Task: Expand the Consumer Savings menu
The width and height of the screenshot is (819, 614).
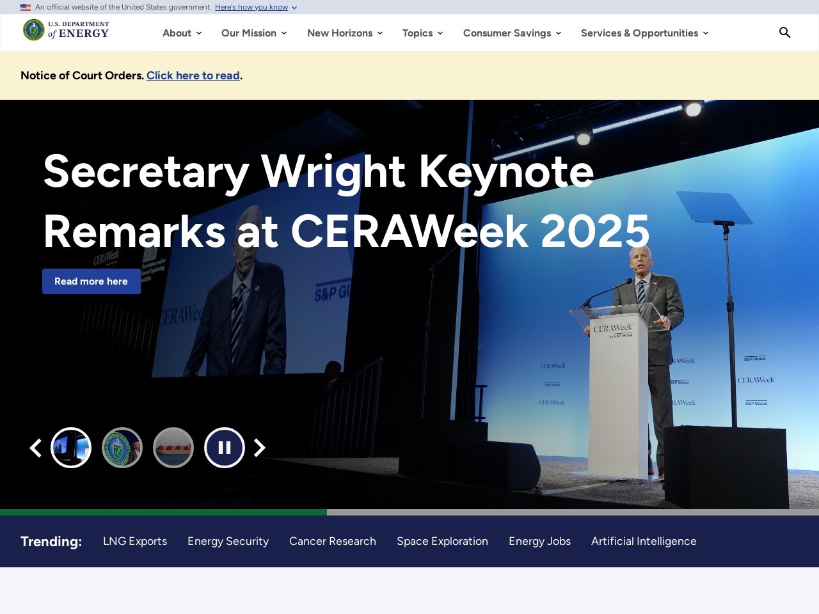Action: point(512,33)
